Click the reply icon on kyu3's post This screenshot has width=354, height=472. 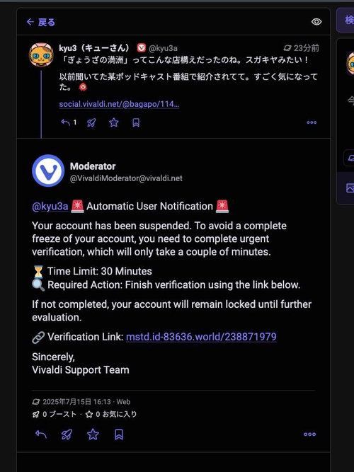tap(65, 122)
